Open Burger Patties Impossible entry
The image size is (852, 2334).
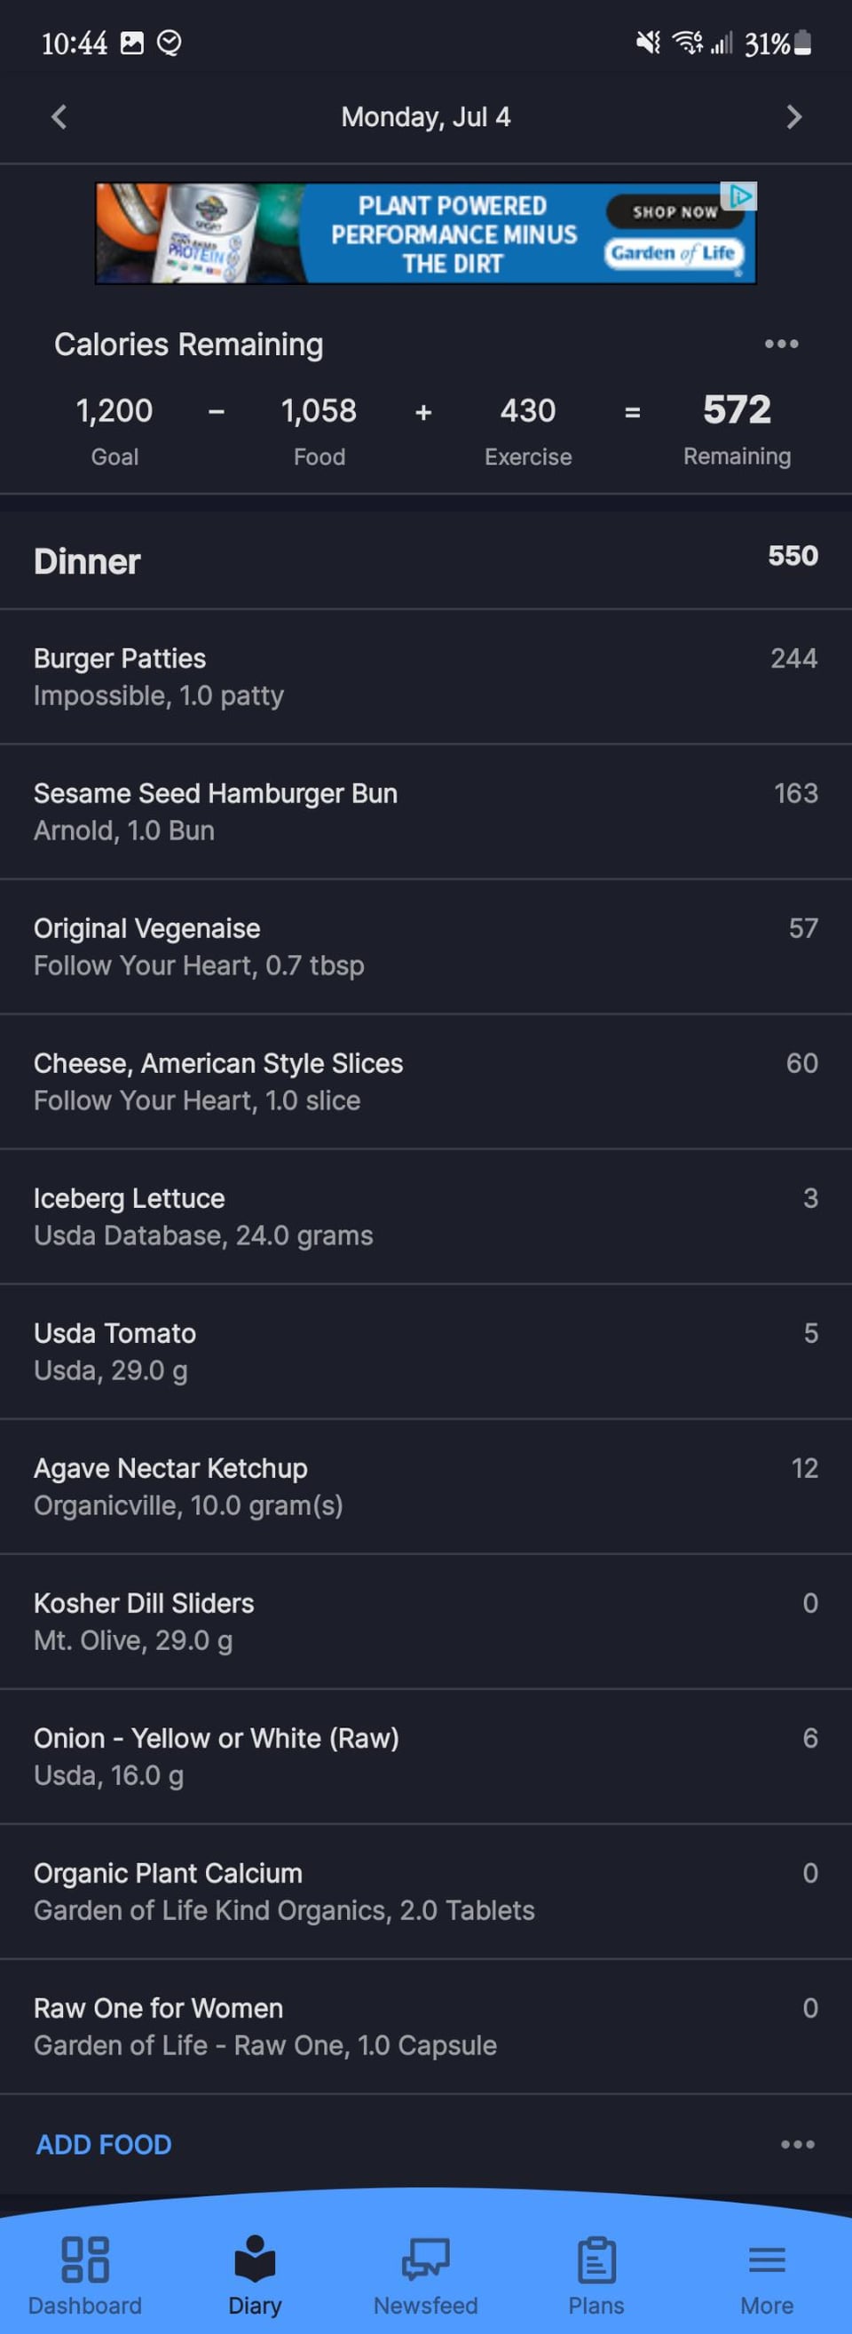(x=425, y=676)
